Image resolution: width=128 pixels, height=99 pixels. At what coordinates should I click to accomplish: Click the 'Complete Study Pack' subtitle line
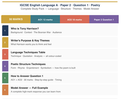(x=60, y=9)
